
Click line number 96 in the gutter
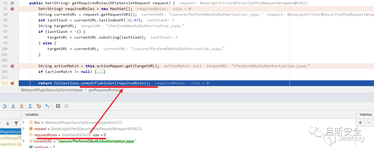[x=5, y=26]
